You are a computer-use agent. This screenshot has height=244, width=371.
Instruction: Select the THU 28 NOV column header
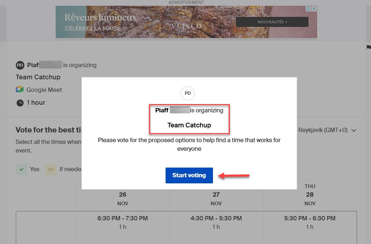[310, 195]
